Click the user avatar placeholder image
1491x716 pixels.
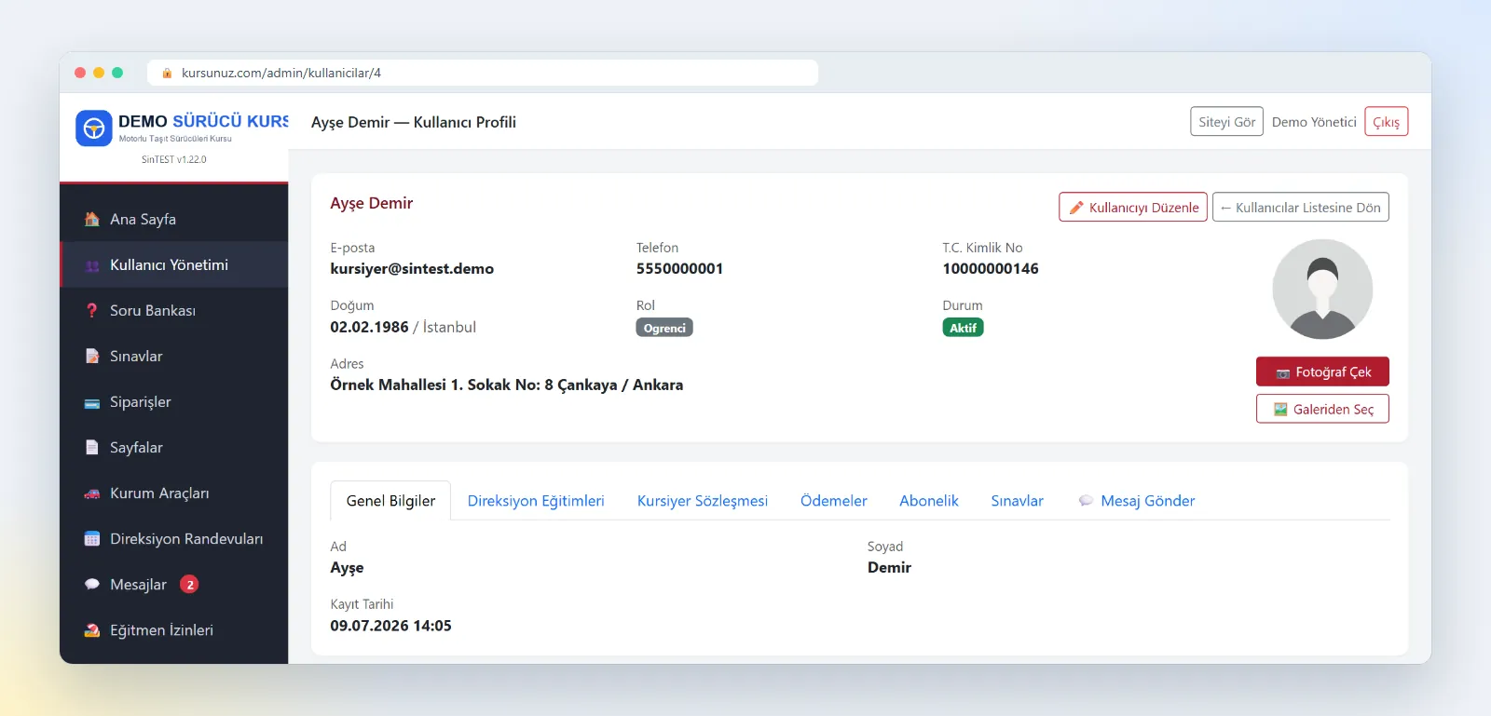[1322, 290]
